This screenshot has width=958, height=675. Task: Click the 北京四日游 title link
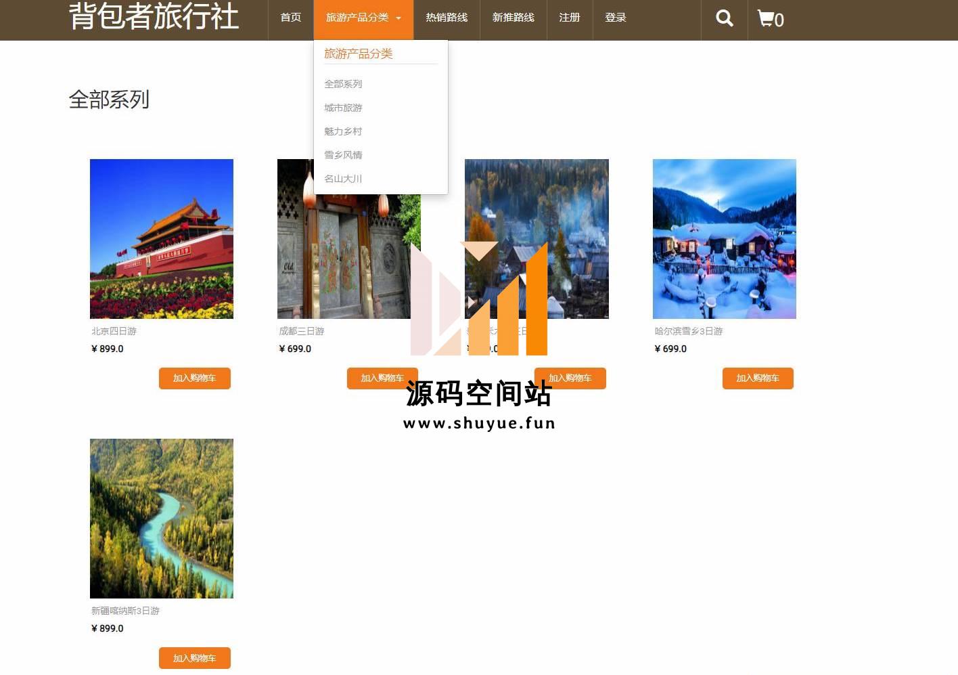(114, 331)
